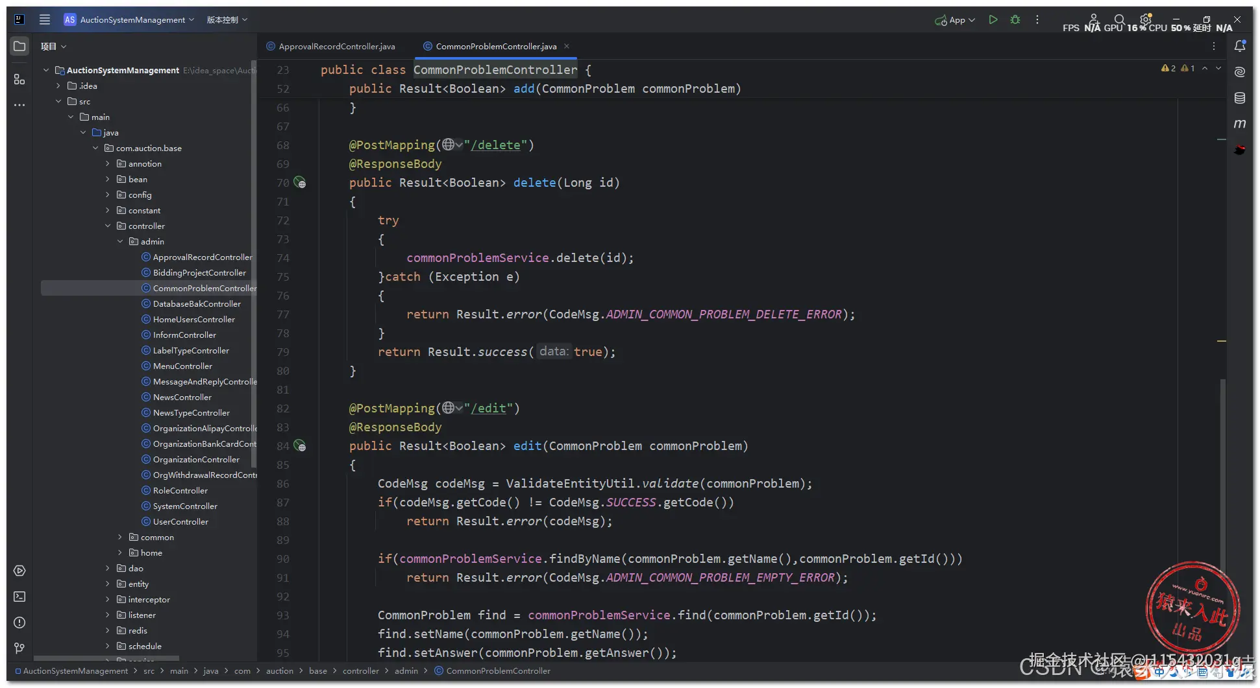Image resolution: width=1260 pixels, height=688 pixels.
Task: Open the Problems tool window
Action: pos(19,623)
